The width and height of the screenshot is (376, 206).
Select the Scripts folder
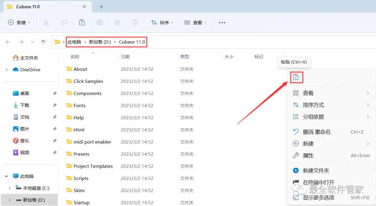click(x=77, y=178)
